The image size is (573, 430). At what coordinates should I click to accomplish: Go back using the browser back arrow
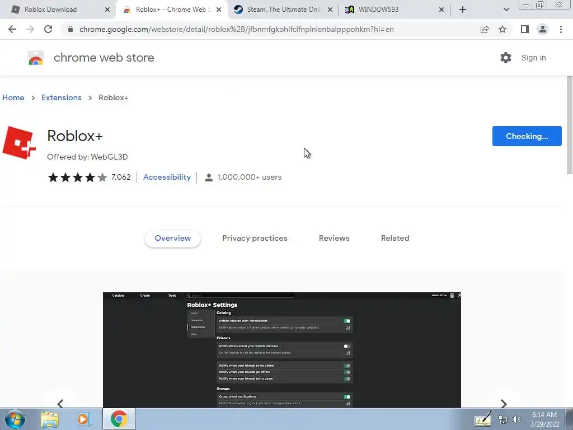pyautogui.click(x=12, y=29)
